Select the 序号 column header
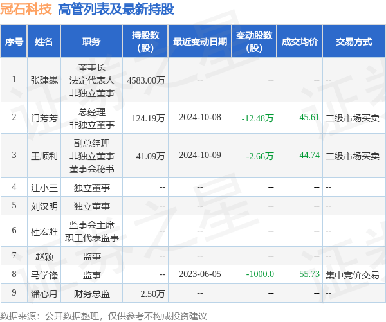 tap(14, 41)
